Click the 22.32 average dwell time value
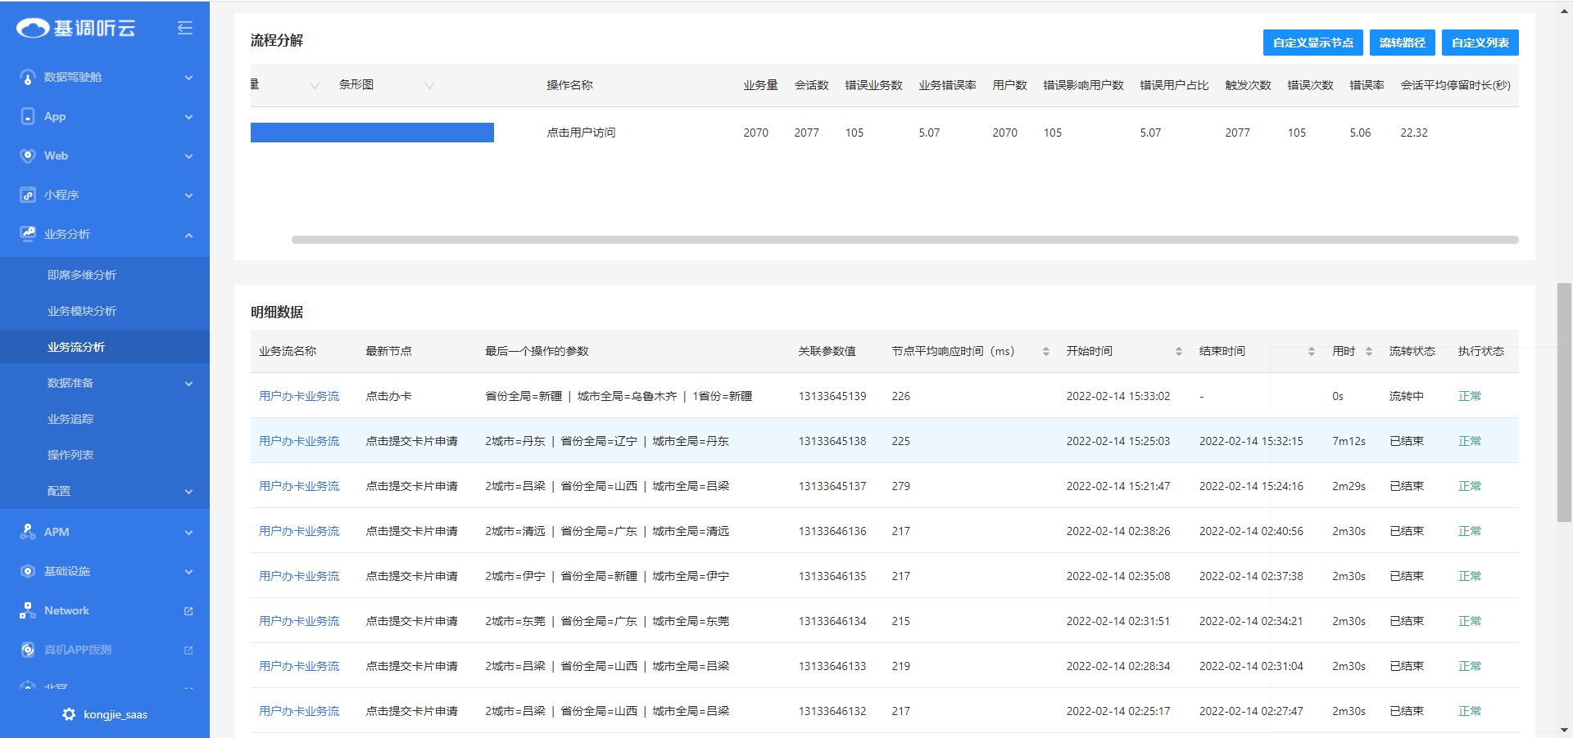This screenshot has width=1573, height=738. tap(1414, 133)
